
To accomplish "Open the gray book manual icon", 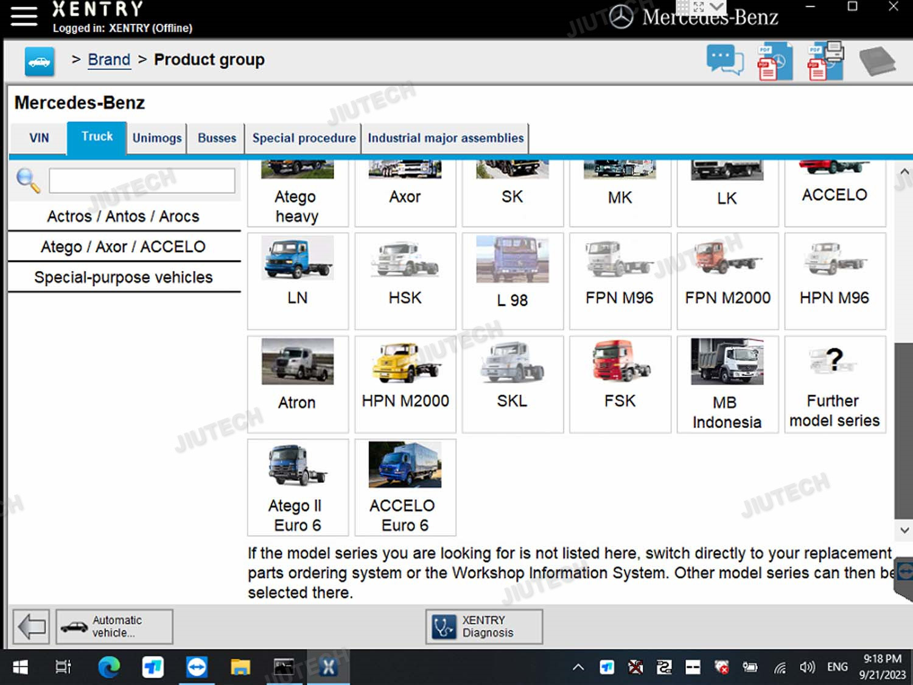I will [876, 61].
